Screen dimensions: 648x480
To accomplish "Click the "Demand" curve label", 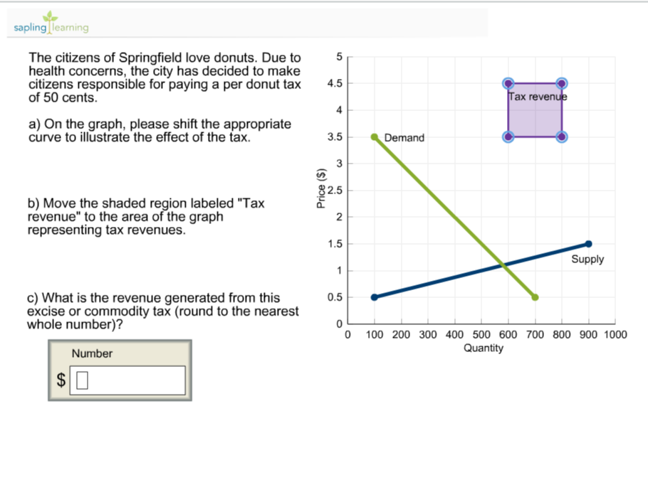I will pos(404,138).
